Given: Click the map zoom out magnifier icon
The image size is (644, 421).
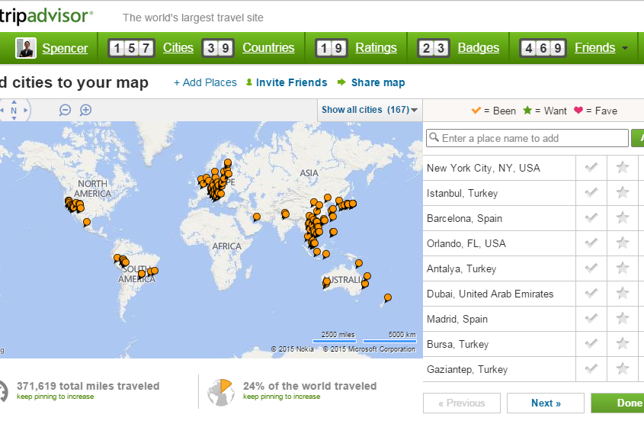Looking at the screenshot, I should point(66,110).
